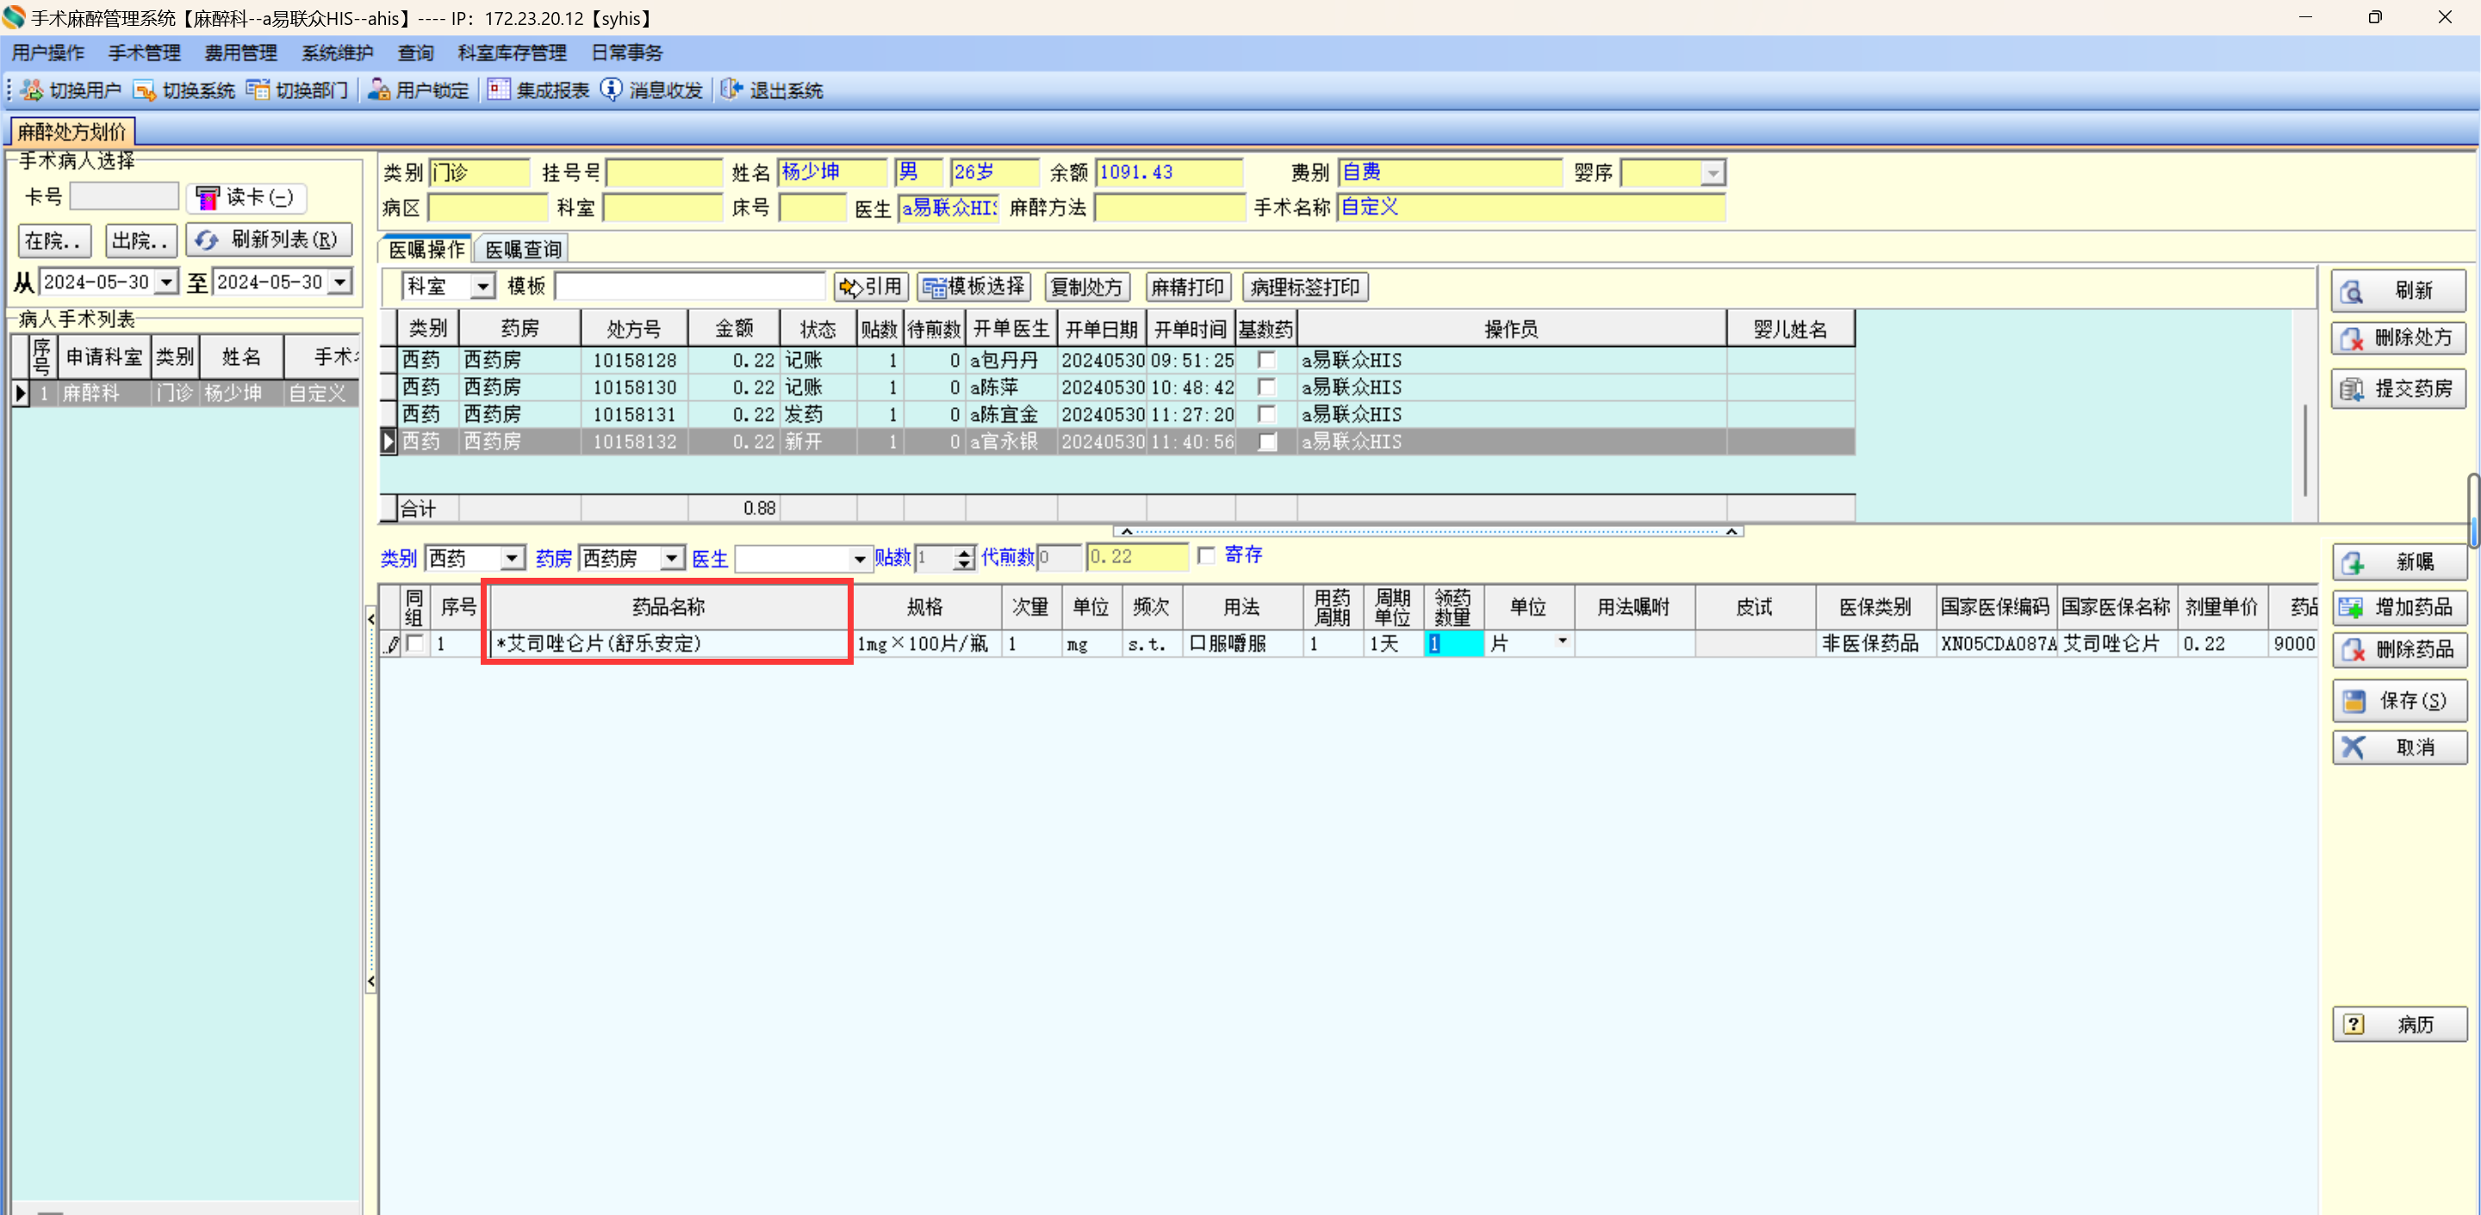Screen dimensions: 2481x1215
Task: Click the 复制处方 button
Action: 1086,287
